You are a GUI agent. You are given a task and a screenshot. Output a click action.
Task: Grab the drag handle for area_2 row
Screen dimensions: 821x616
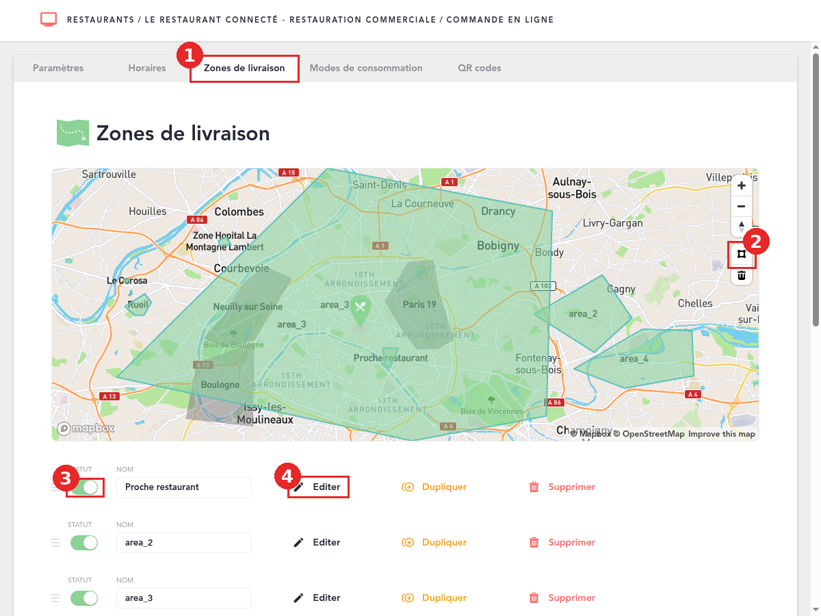55,543
